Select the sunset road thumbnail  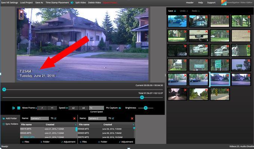(x=177, y=94)
